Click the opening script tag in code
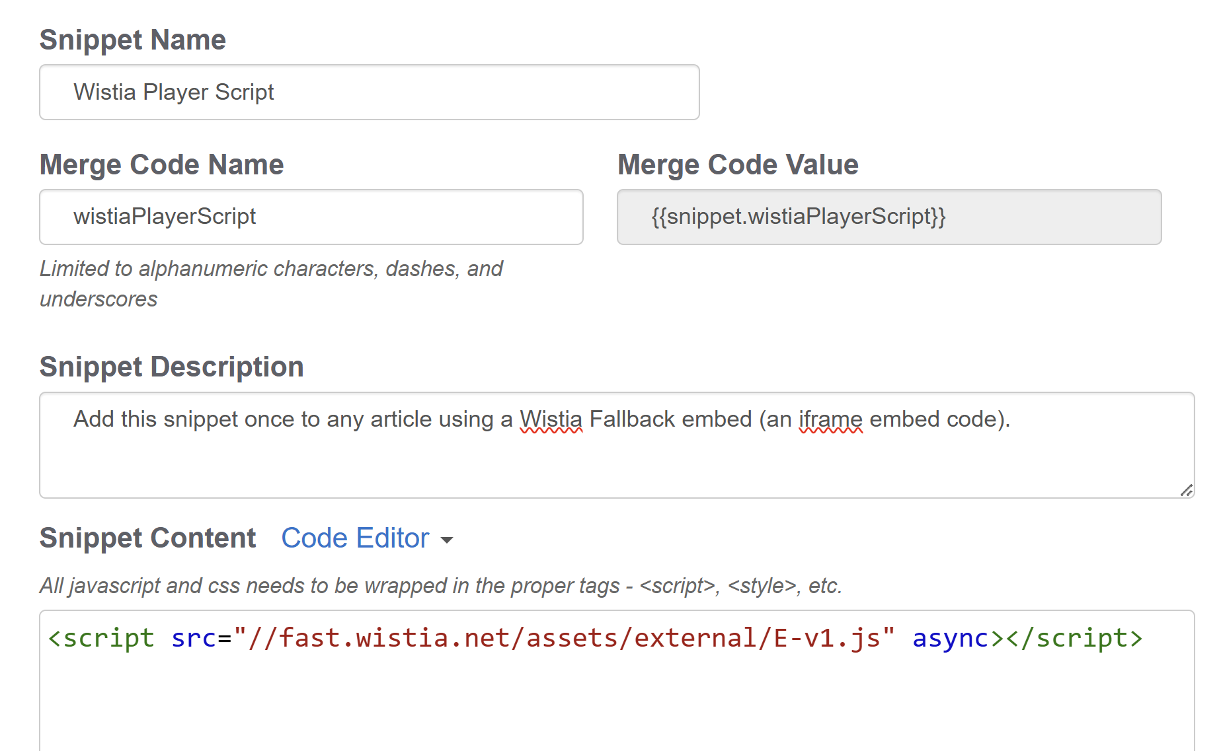Viewport: 1223px width, 751px height. click(101, 639)
